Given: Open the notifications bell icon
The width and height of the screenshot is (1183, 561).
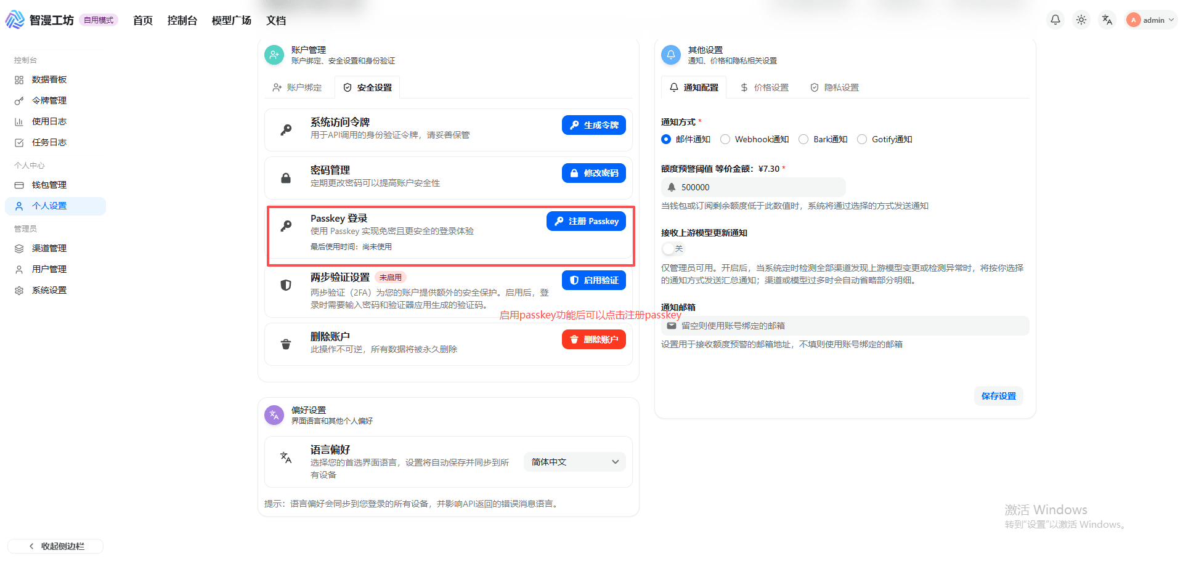Looking at the screenshot, I should click(x=1055, y=20).
